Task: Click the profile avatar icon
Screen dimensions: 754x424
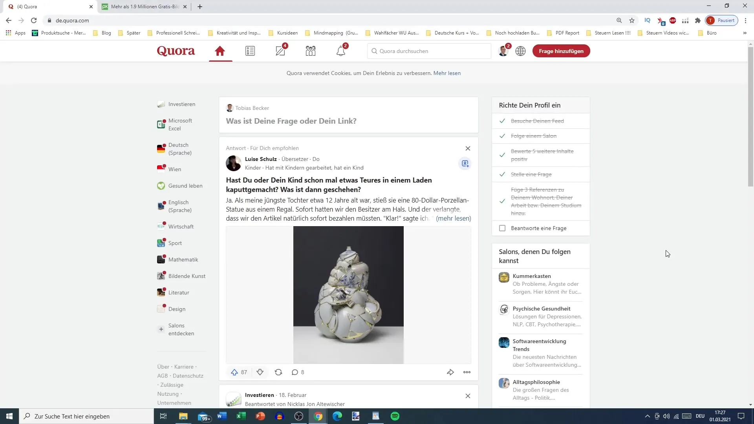Action: coord(503,51)
